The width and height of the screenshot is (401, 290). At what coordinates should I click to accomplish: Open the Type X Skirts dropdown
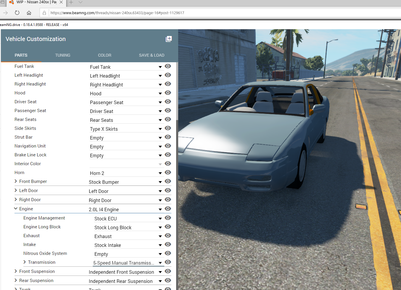[126, 129]
